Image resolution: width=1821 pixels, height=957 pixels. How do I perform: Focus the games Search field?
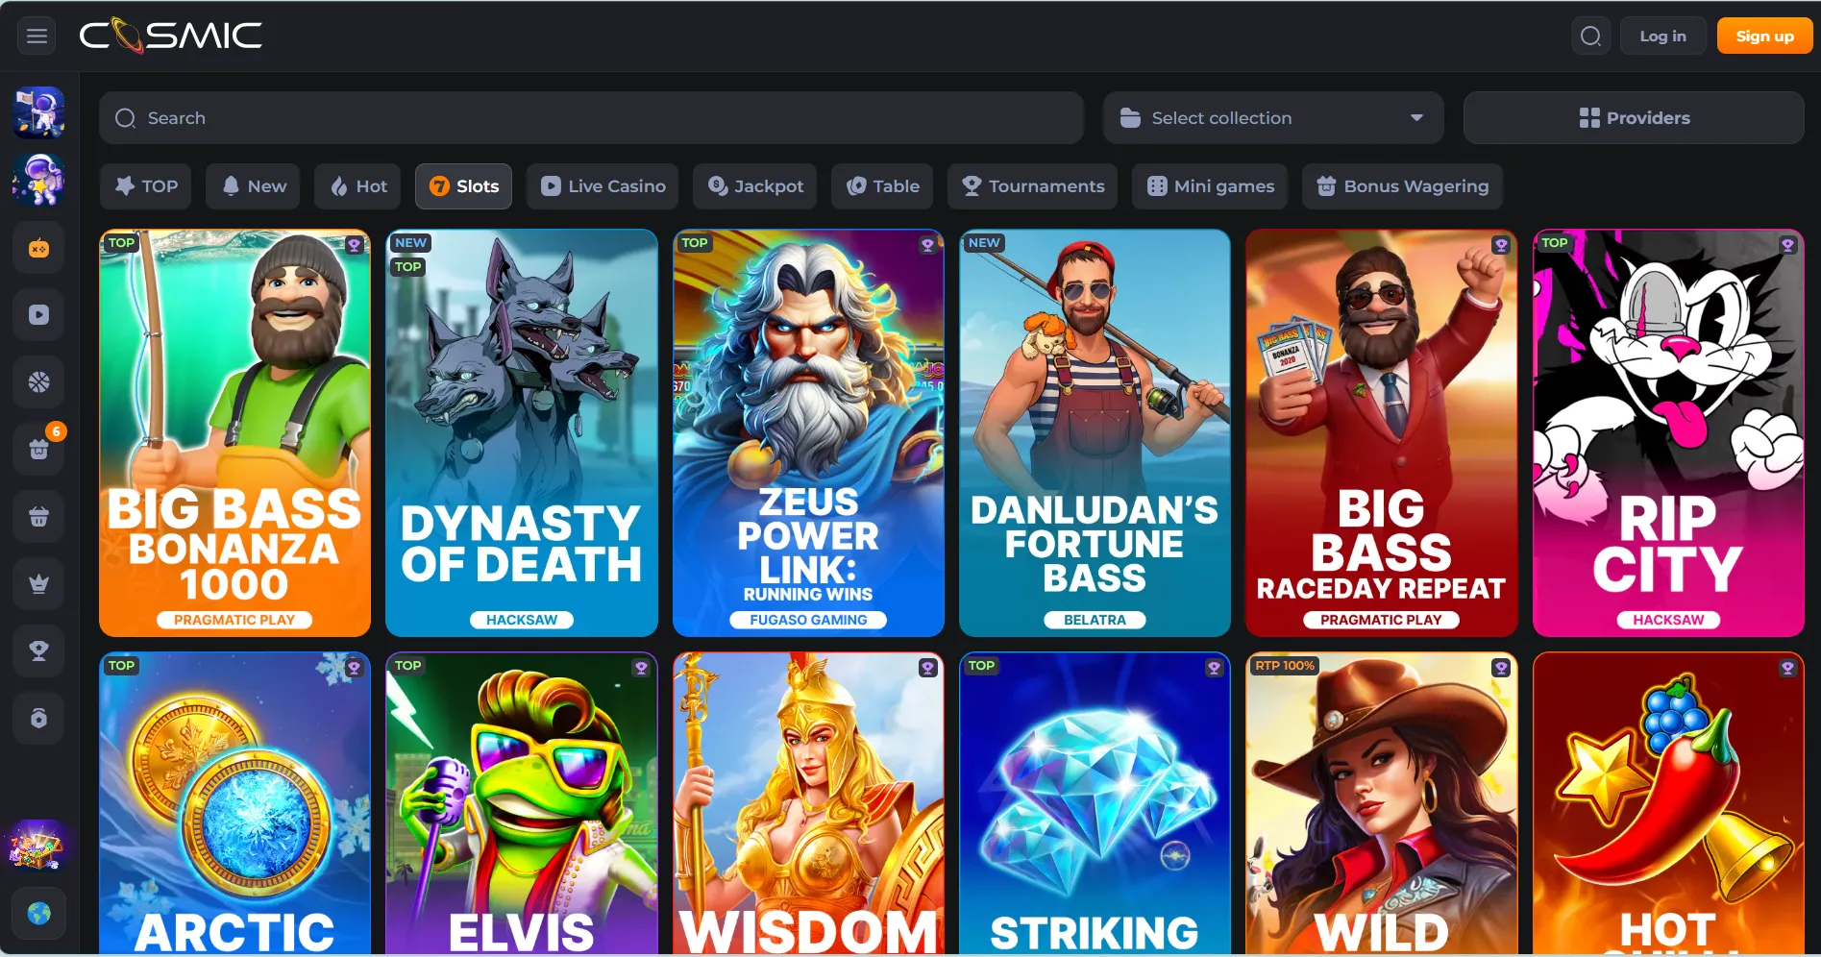point(591,118)
